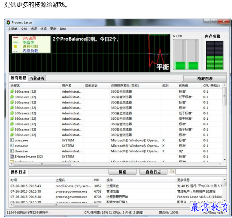The width and height of the screenshot is (232, 218).
Task: Sort by 抑制历史 column header
Action: click(96, 86)
